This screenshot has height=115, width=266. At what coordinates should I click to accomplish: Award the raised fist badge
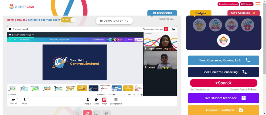click(x=215, y=25)
